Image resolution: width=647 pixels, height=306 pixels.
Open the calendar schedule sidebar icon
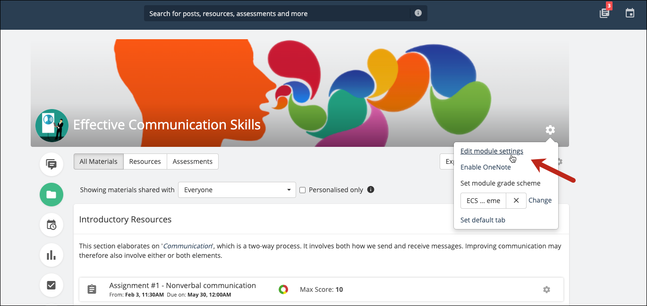pyautogui.click(x=51, y=225)
